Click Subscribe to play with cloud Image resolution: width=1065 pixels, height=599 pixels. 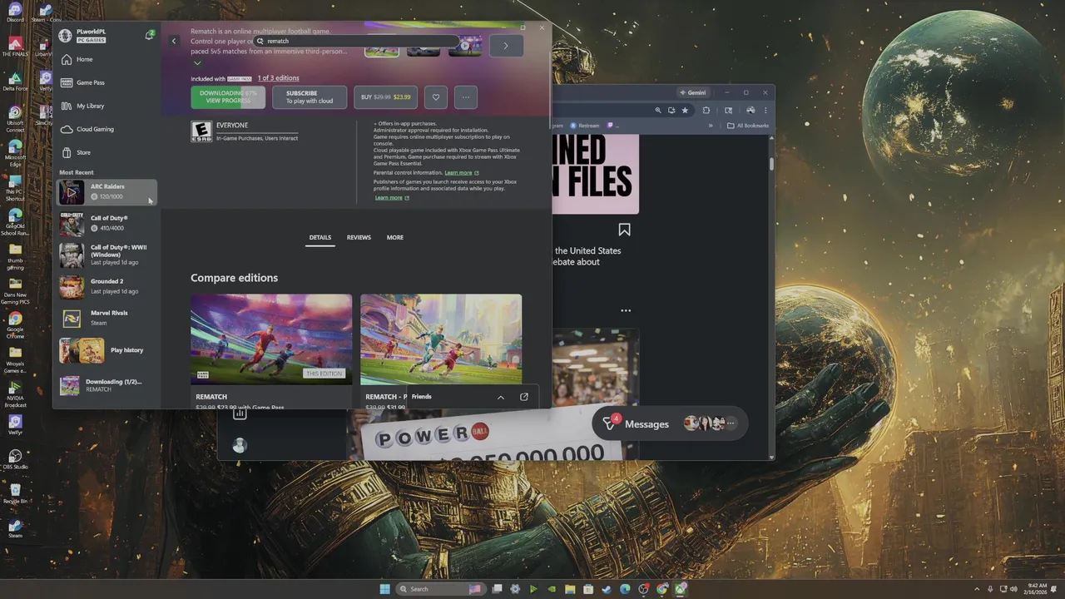[310, 97]
